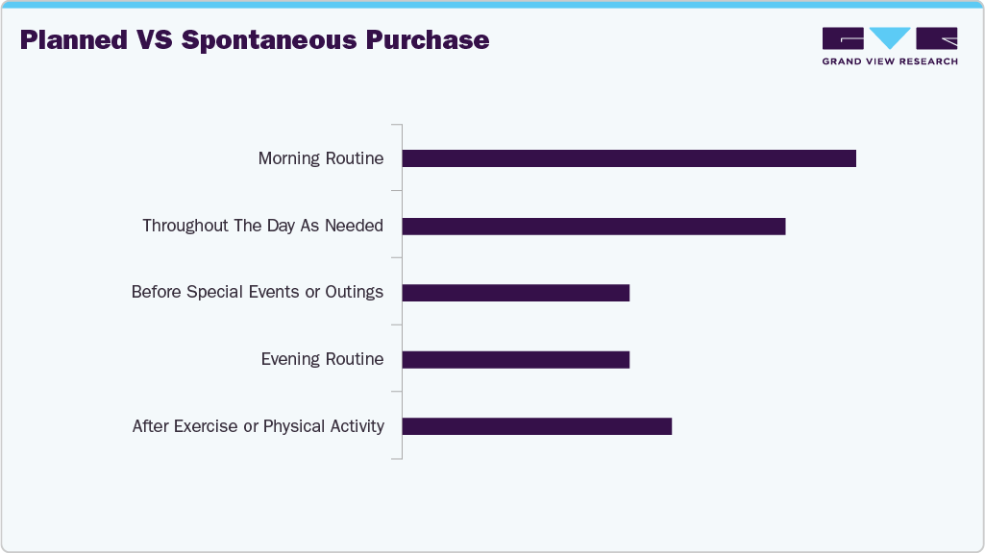Viewport: 985px width, 553px height.
Task: Select the Morning Routine bar
Action: (628, 158)
